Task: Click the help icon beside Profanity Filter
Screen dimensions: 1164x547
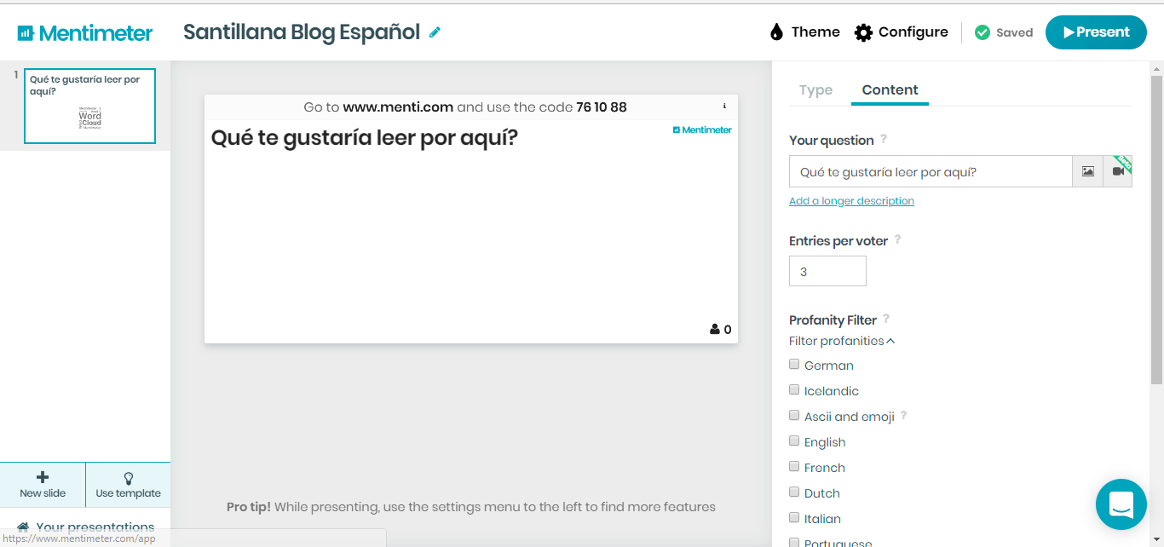Action: point(886,319)
